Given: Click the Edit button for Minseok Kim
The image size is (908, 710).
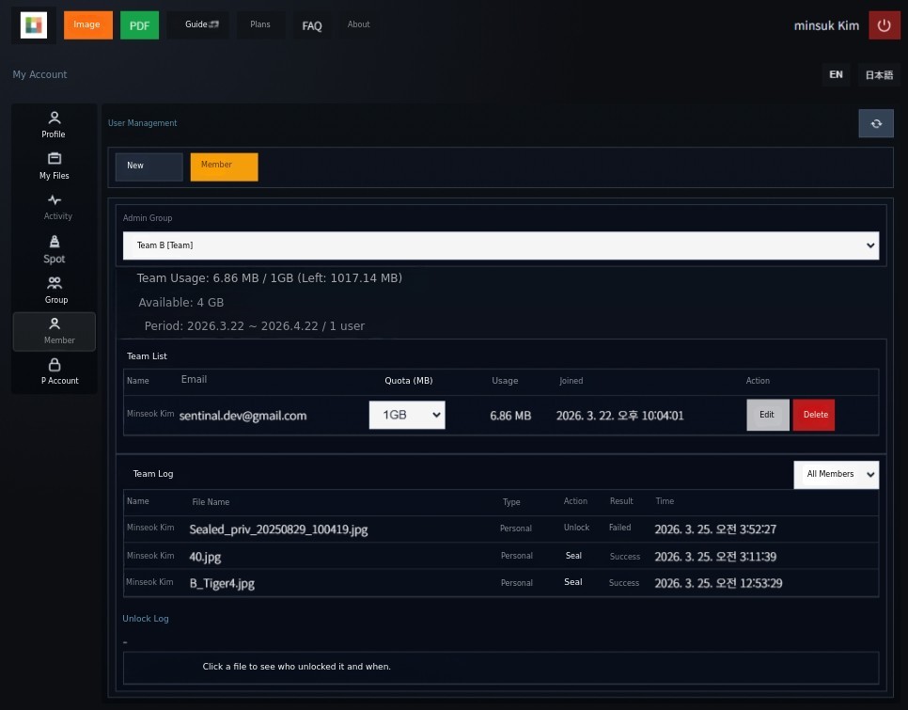Looking at the screenshot, I should (767, 415).
